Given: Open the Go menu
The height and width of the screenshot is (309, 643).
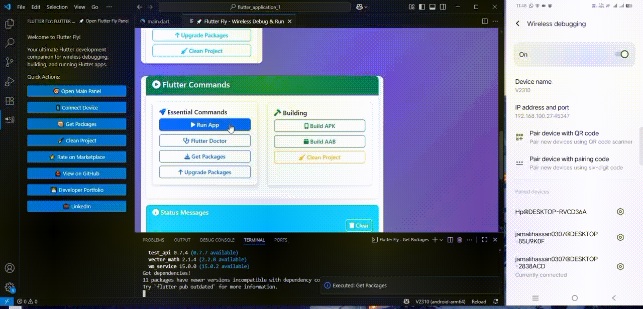Looking at the screenshot, I should tap(95, 7).
